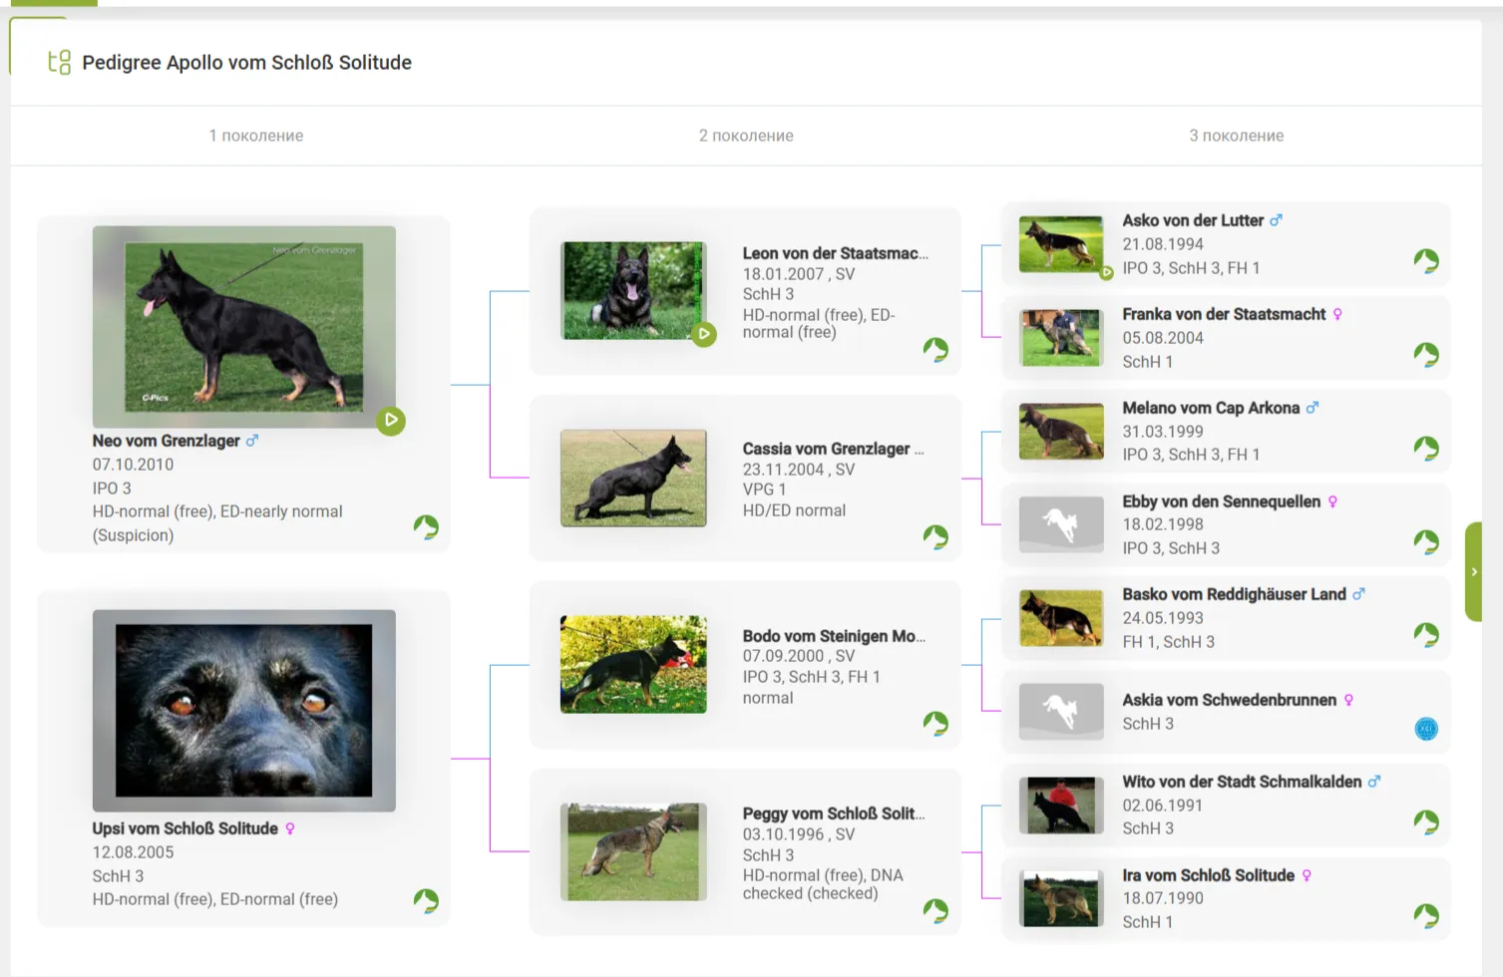Screen dimensions: 1503x977
Task: Click Peggy vom Schloß Solitude dog photo
Action: (x=633, y=852)
